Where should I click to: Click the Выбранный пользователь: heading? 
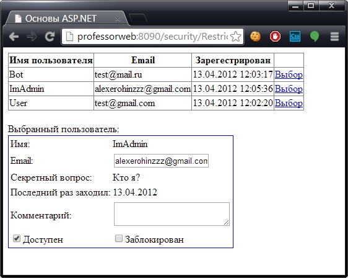(x=64, y=129)
